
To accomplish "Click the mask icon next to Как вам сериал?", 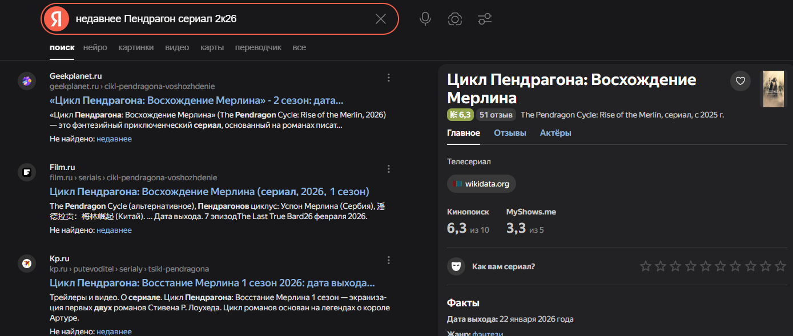I will [456, 266].
